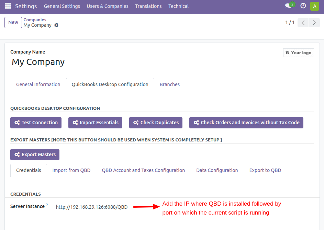This screenshot has width=324, height=230.
Task: Edit the Server Instance URL field
Action: click(x=92, y=207)
